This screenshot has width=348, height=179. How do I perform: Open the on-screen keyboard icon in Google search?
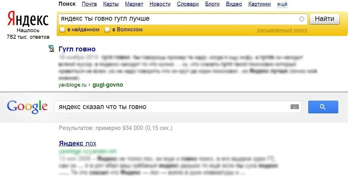pyautogui.click(x=294, y=107)
